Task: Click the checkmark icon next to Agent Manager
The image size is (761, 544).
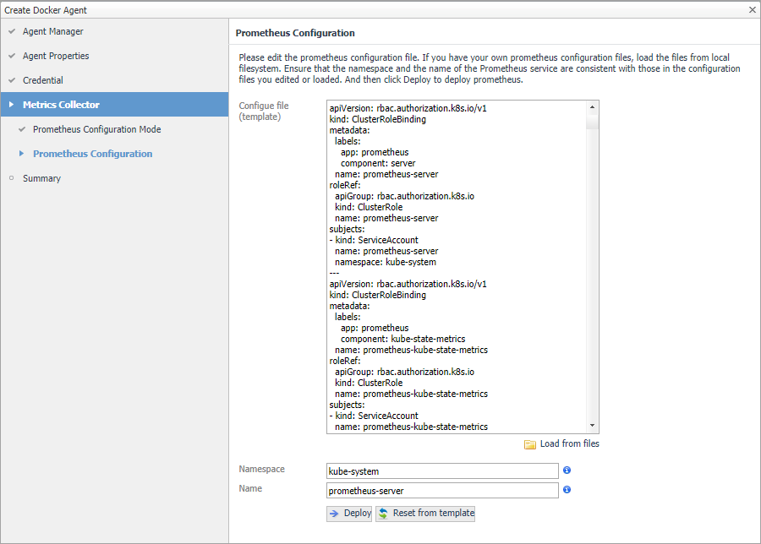Action: (x=12, y=32)
